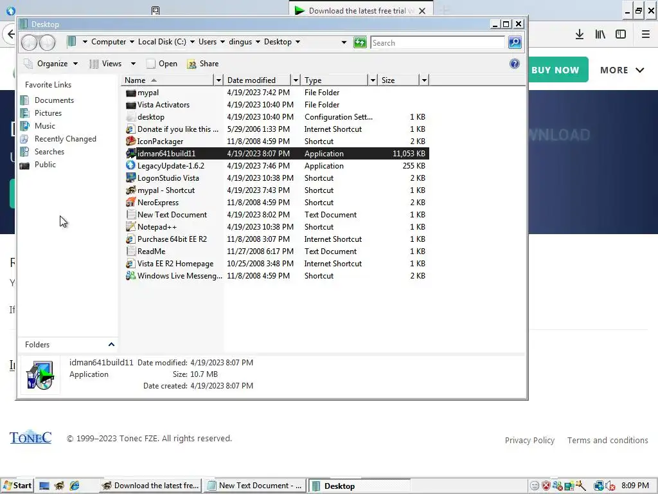This screenshot has height=494, width=658.
Task: Click the Explorer search magnifier button
Action: coord(515,42)
